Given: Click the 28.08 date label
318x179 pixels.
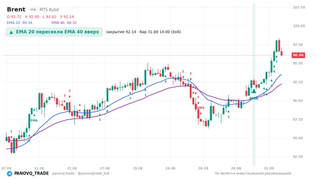Looking at the screenshot, I should [236, 168].
